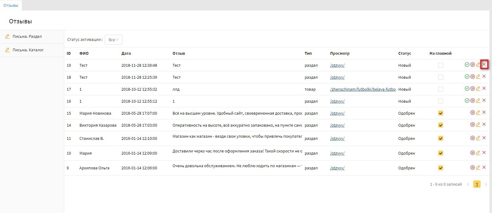
Task: Switch to the 'Отзывы' tab
Action: click(x=11, y=6)
